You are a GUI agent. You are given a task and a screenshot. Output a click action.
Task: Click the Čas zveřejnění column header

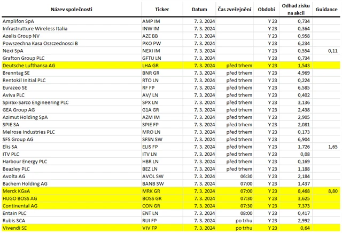pyautogui.click(x=235, y=10)
